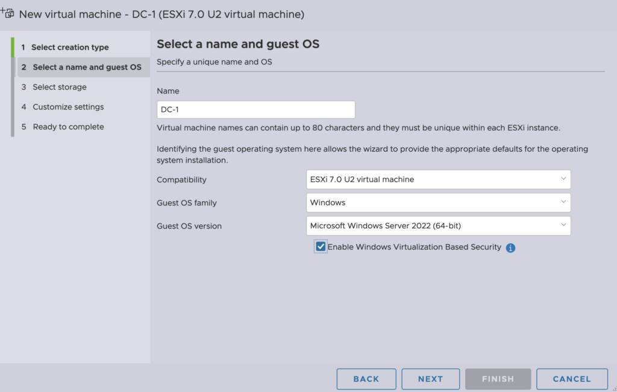Click the chevron arrow in Guest OS family field
617x392 pixels.
(x=563, y=202)
